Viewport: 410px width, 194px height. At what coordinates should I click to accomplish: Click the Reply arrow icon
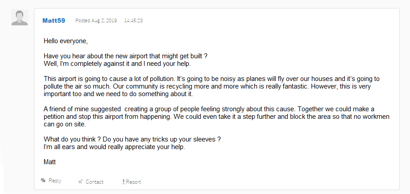[43, 181]
